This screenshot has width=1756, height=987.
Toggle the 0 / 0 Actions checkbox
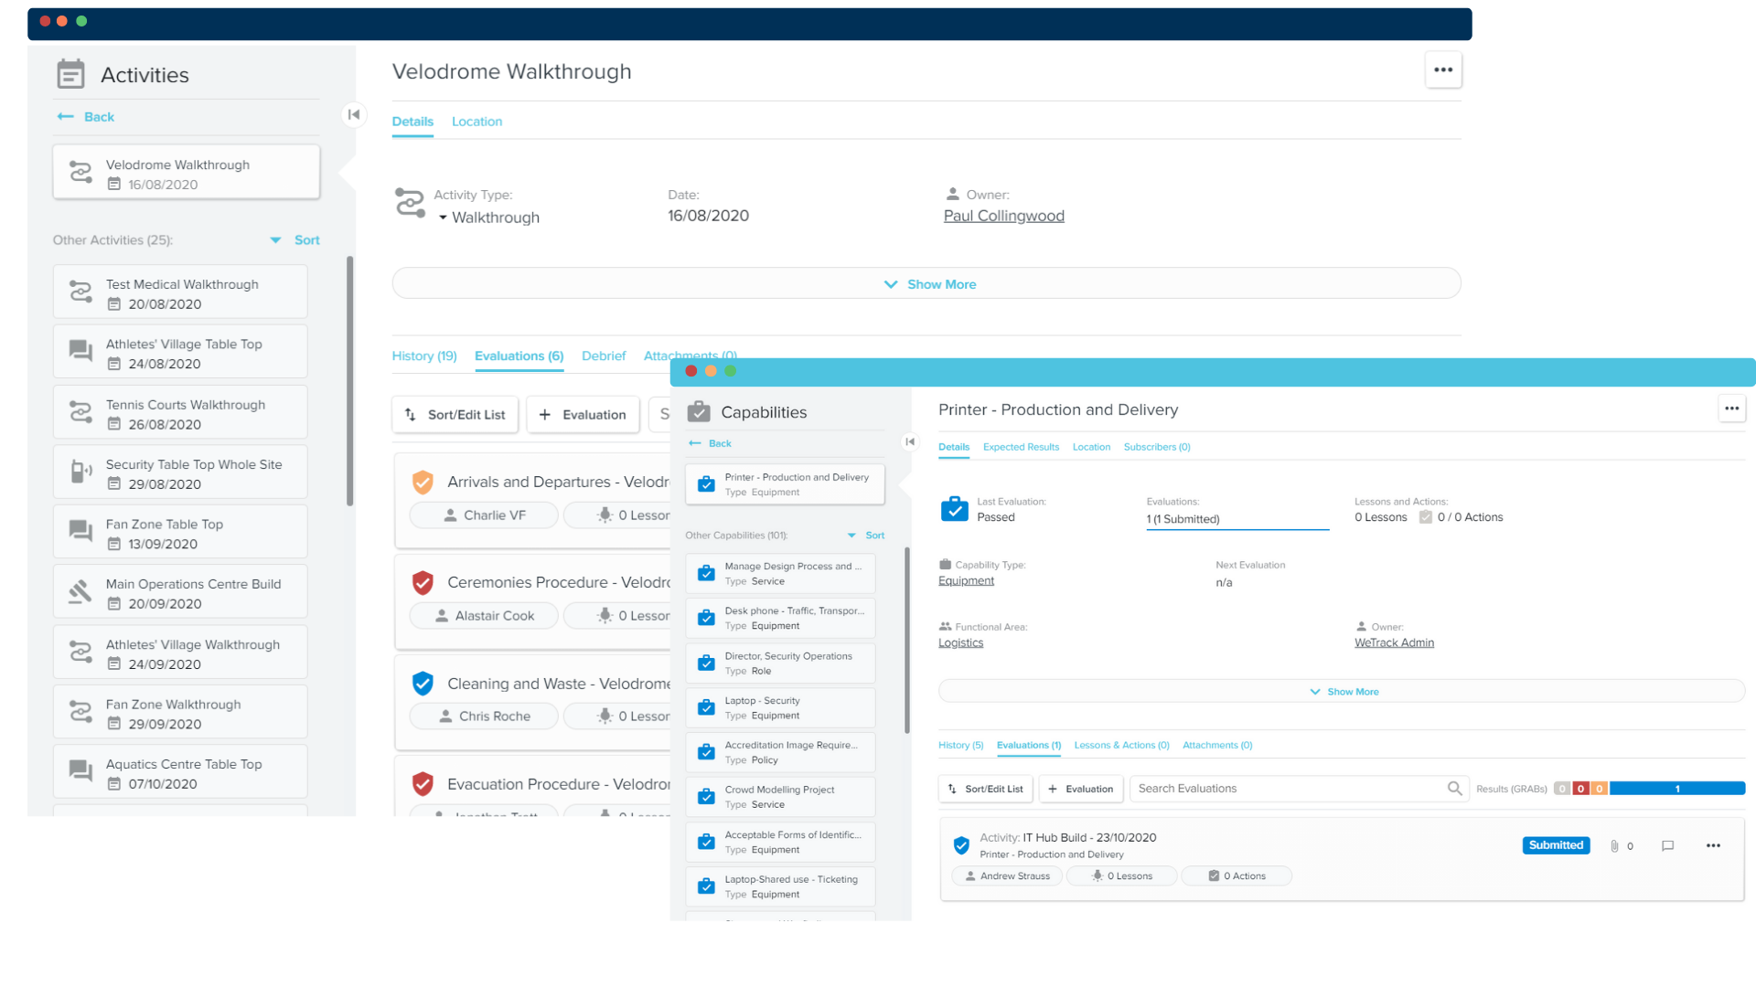1425,517
